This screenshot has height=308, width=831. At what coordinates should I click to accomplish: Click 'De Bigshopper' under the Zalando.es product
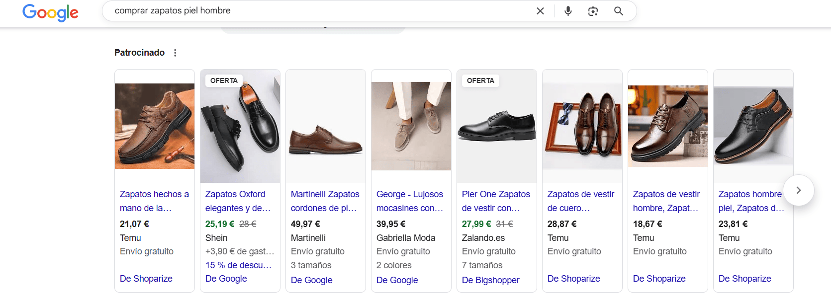point(491,280)
